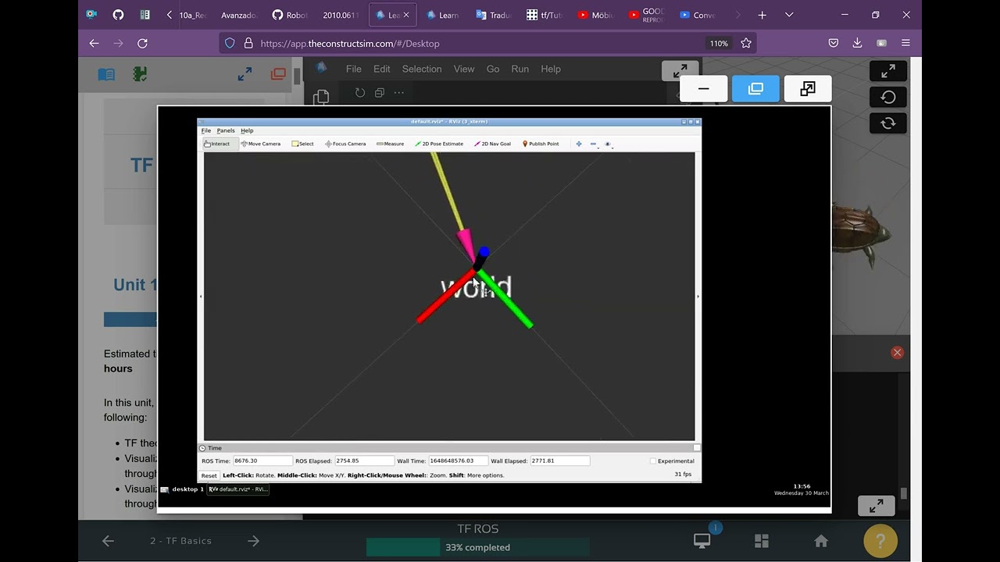
Task: Click the IDE explorer files icon
Action: coord(320,98)
